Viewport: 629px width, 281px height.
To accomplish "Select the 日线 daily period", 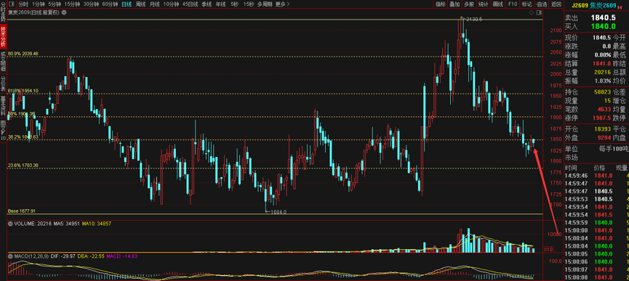I will point(127,4).
